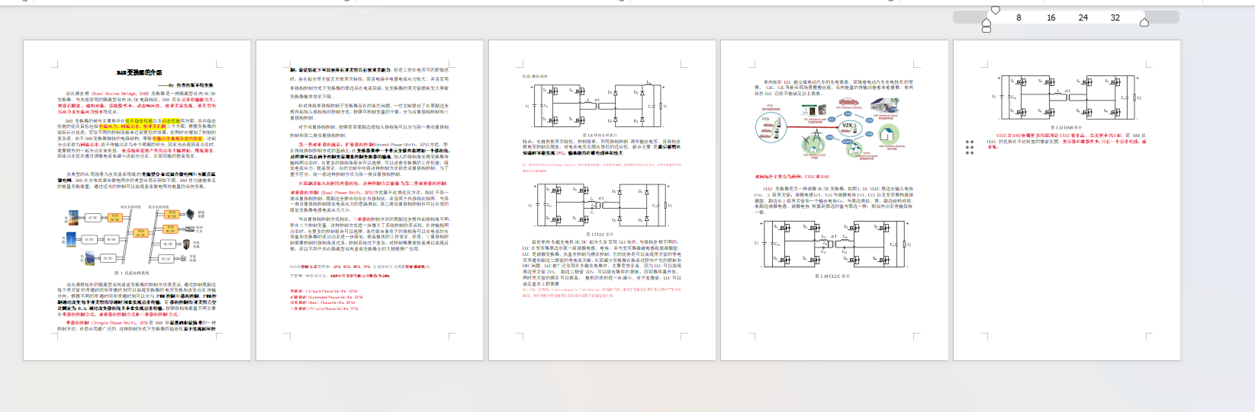Click the bold title at top of first page
Screen dimensions: 1255x412
tap(139, 72)
